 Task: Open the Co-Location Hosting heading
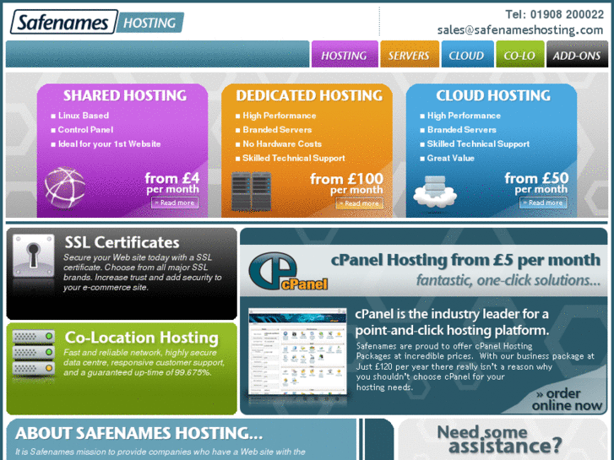click(142, 337)
